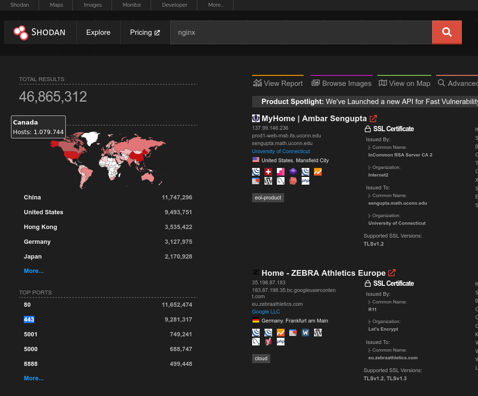Click red cube tech icon under MyHome
Screen dimensions: 478x396
click(x=293, y=181)
